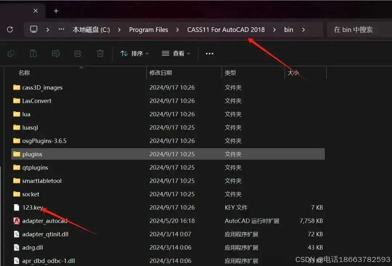Select the adapter_qtinit.dll file icon

[16, 234]
